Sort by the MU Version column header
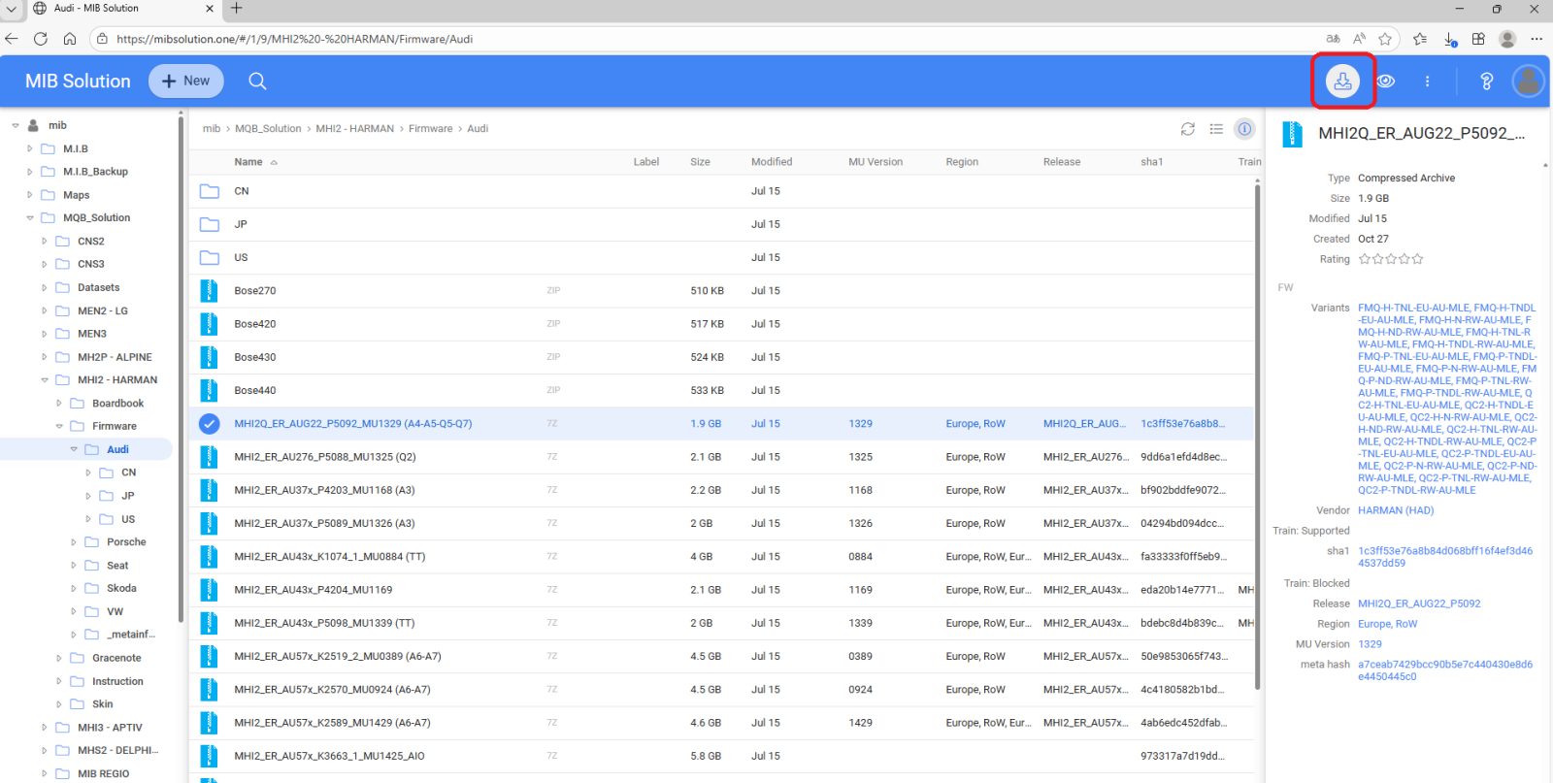This screenshot has width=1553, height=783. (876, 162)
